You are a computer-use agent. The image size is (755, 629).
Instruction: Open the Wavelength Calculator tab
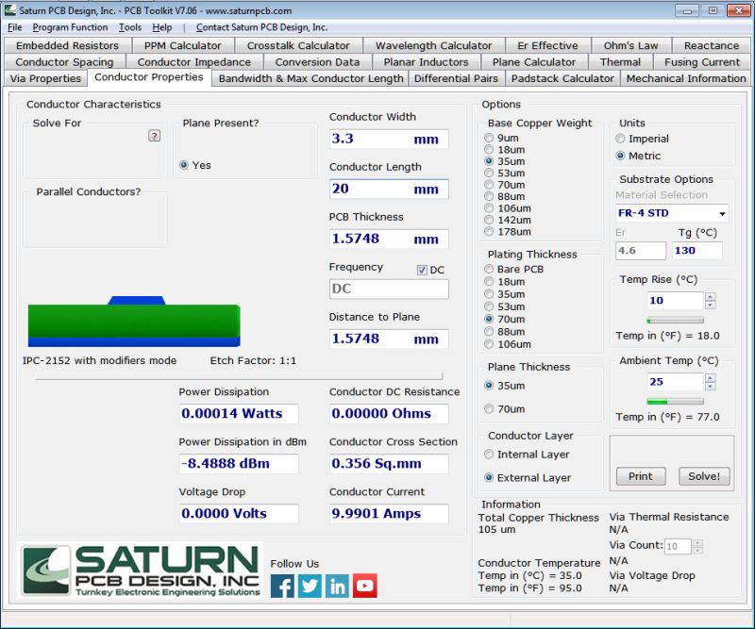(x=433, y=45)
